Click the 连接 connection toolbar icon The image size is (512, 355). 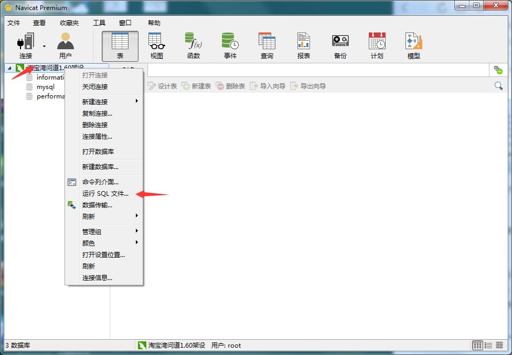pyautogui.click(x=25, y=46)
